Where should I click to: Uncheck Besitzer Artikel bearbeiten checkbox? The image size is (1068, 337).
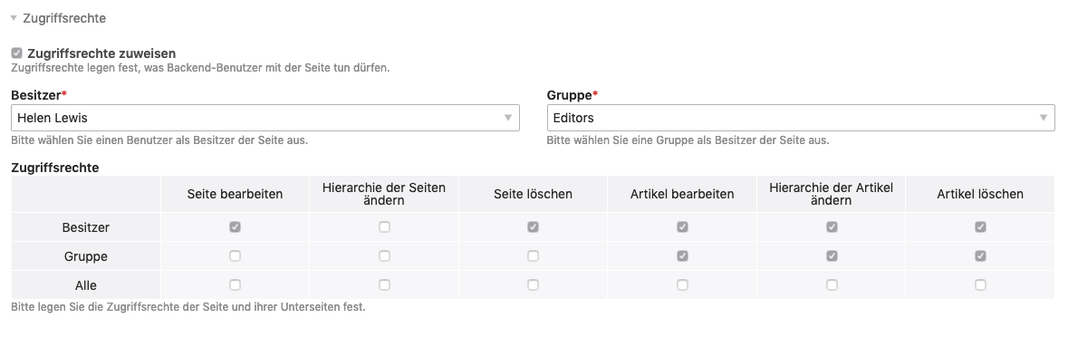pos(682,226)
